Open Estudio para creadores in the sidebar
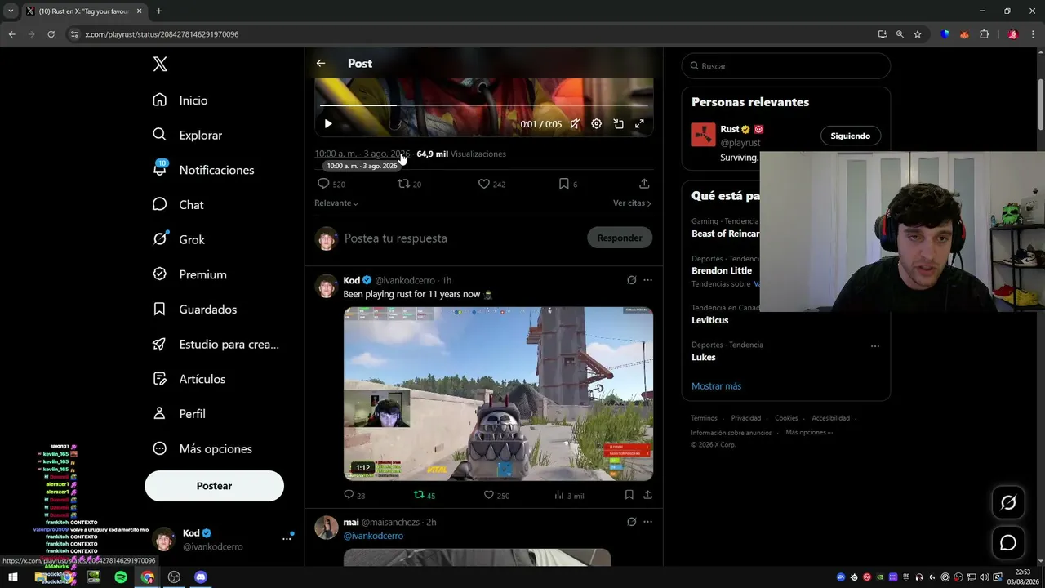Screen dimensions: 1045x588 click(216, 345)
